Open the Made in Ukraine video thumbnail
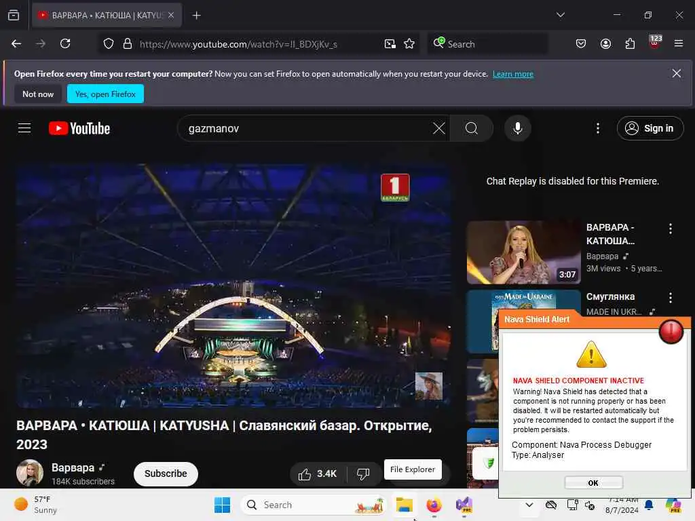 click(523, 303)
